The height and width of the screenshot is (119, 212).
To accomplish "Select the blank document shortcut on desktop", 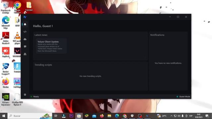I will click(17, 99).
